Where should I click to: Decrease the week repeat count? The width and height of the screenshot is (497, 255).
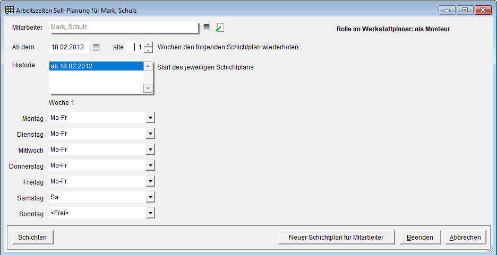148,50
